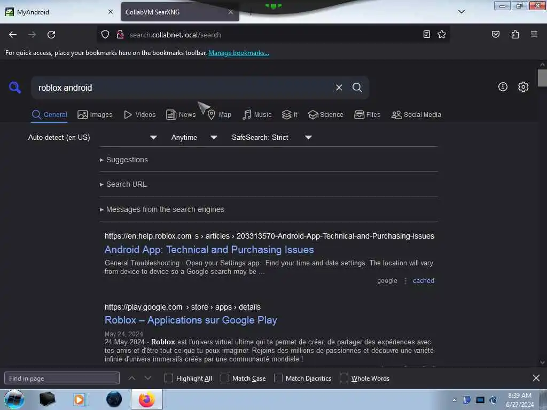Viewport: 547px width, 410px height.
Task: Click the Firefox taskbar icon
Action: pos(147,399)
